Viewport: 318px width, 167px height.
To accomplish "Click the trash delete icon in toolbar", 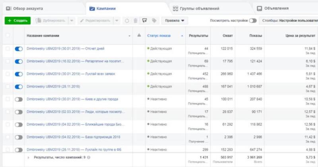I will pos(136,21).
